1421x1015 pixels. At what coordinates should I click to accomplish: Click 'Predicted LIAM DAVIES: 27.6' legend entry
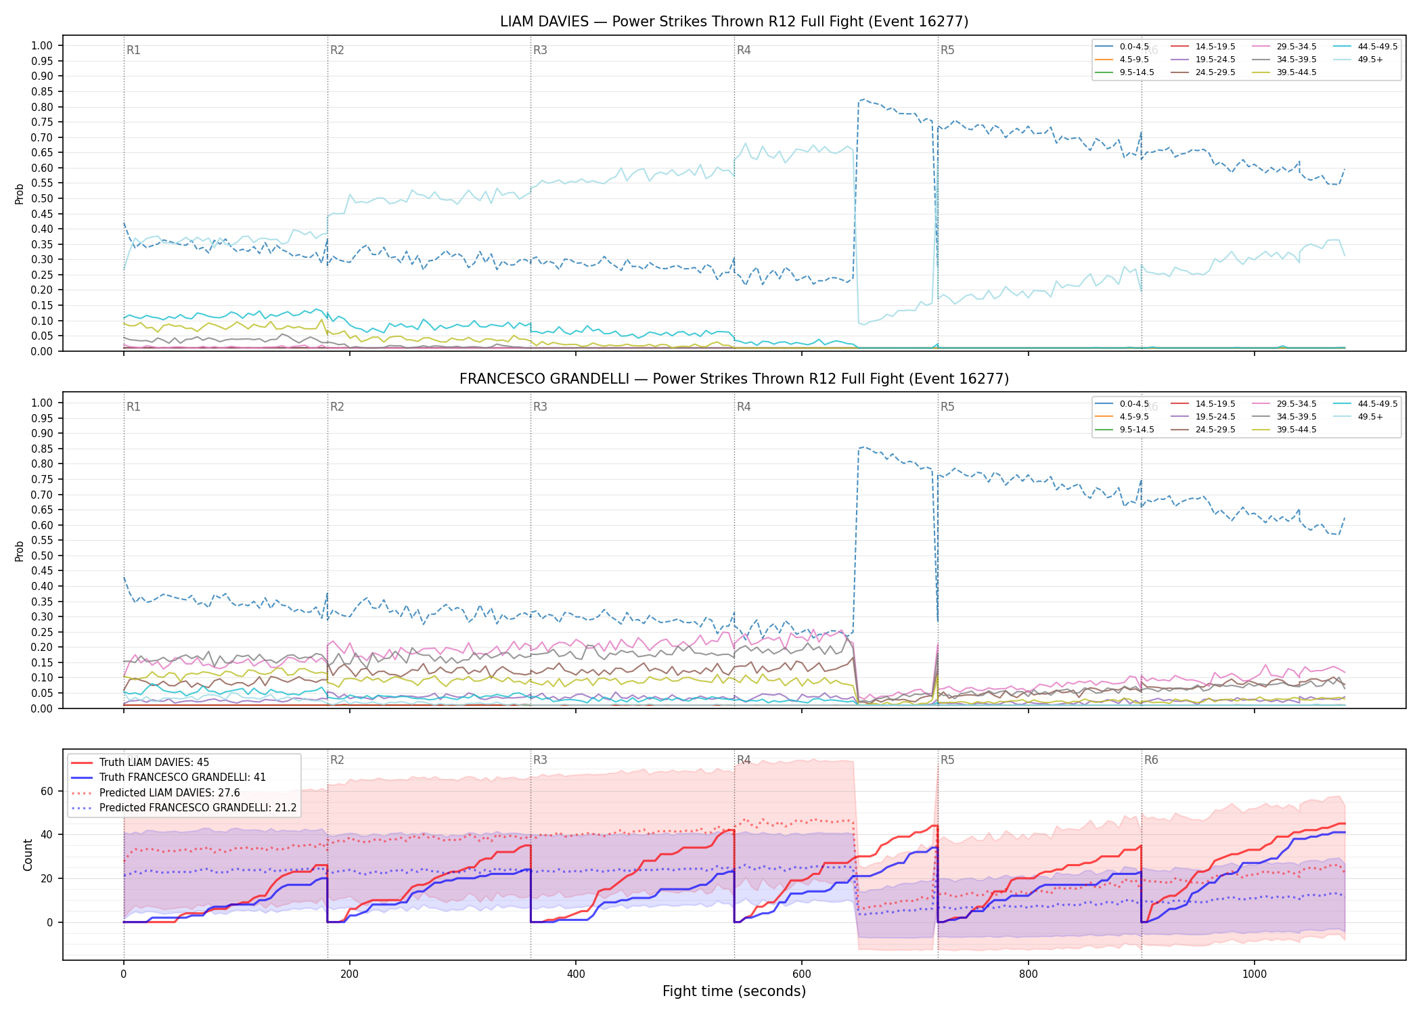pos(155,793)
